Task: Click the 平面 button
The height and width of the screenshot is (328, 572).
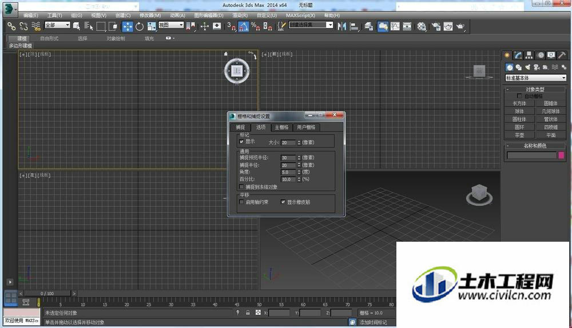Action: [550, 135]
